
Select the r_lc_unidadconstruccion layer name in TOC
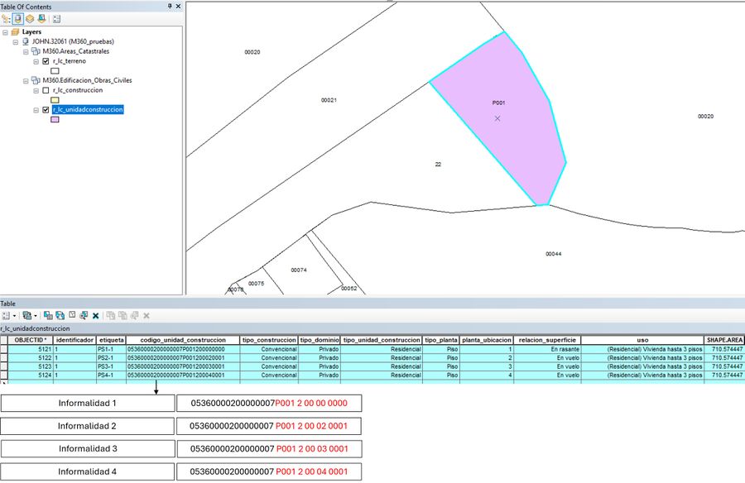88,110
